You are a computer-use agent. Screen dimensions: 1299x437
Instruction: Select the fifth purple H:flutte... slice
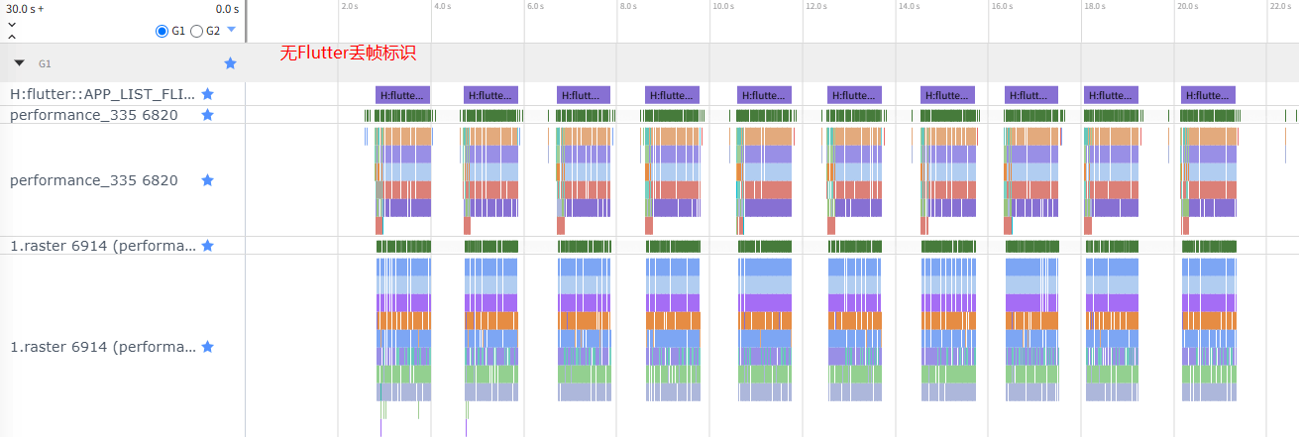[x=764, y=94]
